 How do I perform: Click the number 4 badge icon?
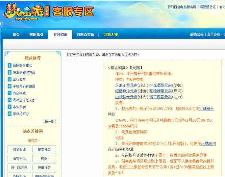click(9, 86)
